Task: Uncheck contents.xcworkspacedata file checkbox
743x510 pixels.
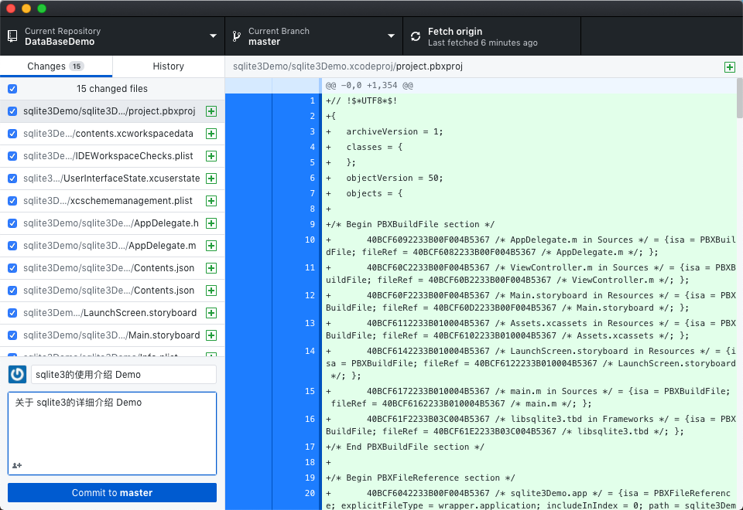Action: click(13, 134)
